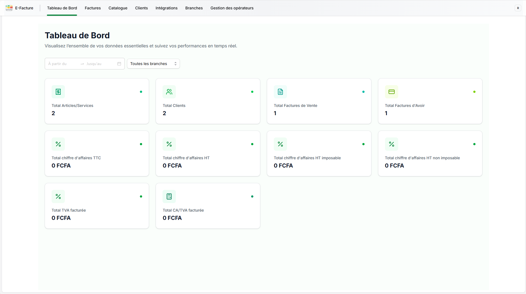Click the status indicator on Total Factures d'Avoir card
The height and width of the screenshot is (294, 526).
click(474, 91)
